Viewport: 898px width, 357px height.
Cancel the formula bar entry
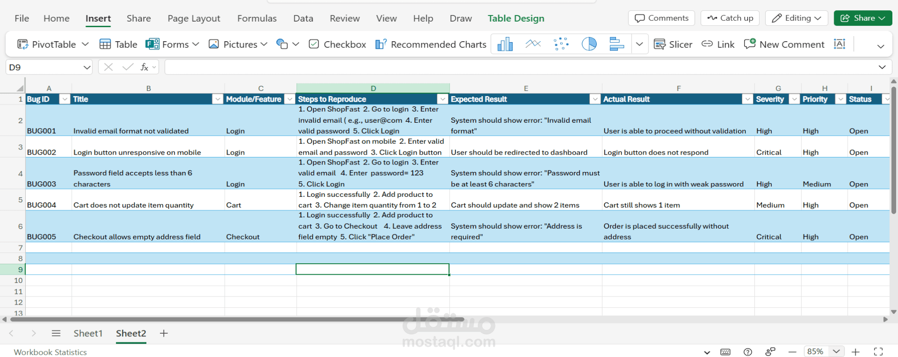pos(108,67)
